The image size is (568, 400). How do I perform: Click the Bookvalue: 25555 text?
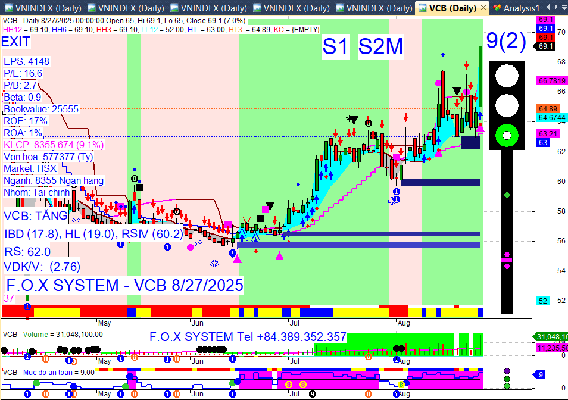pos(41,110)
